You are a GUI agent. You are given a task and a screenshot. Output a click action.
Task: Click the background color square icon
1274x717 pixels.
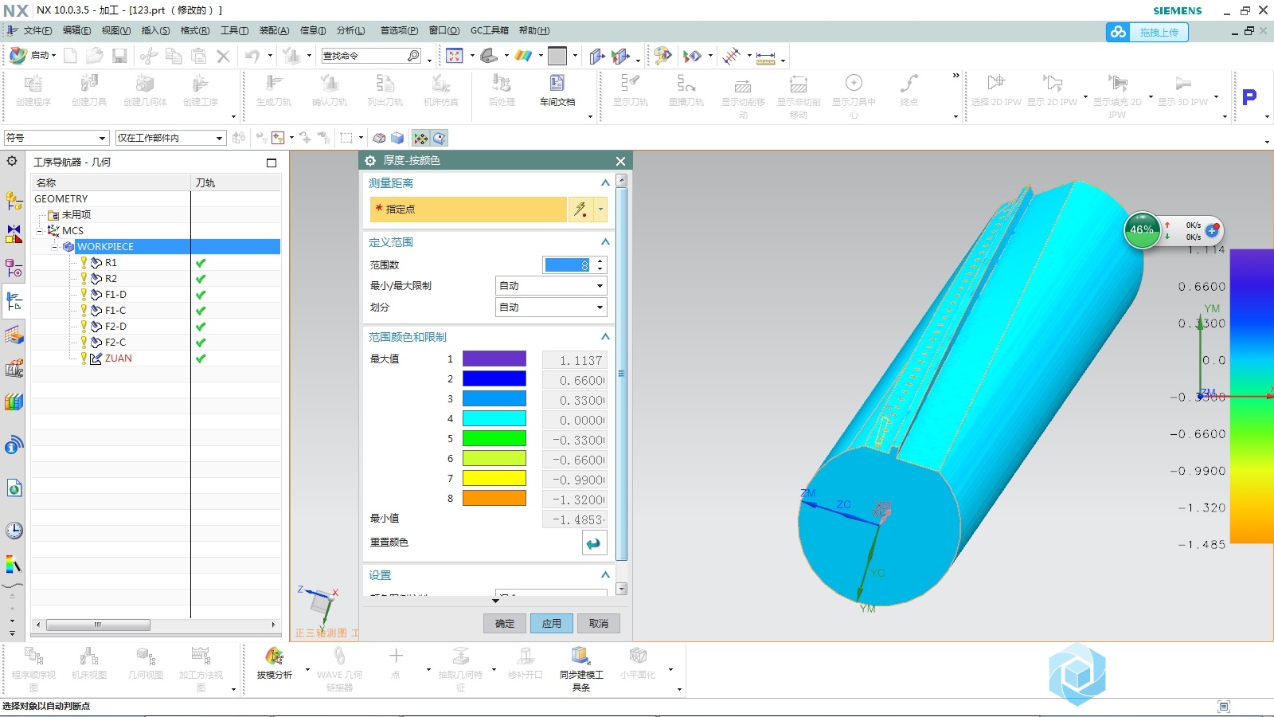(557, 56)
